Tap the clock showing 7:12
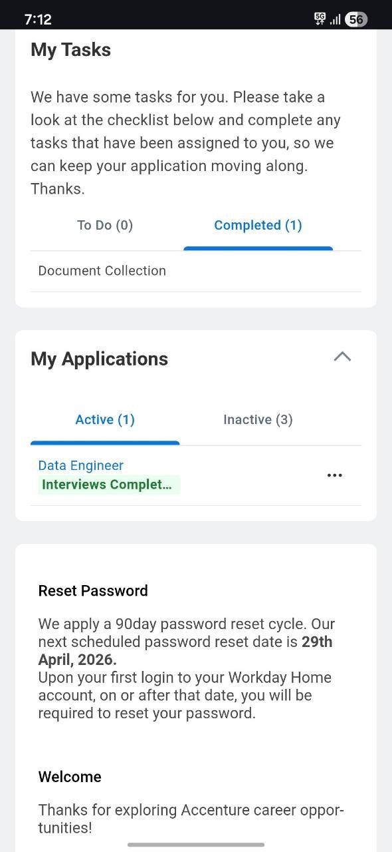 (x=38, y=19)
